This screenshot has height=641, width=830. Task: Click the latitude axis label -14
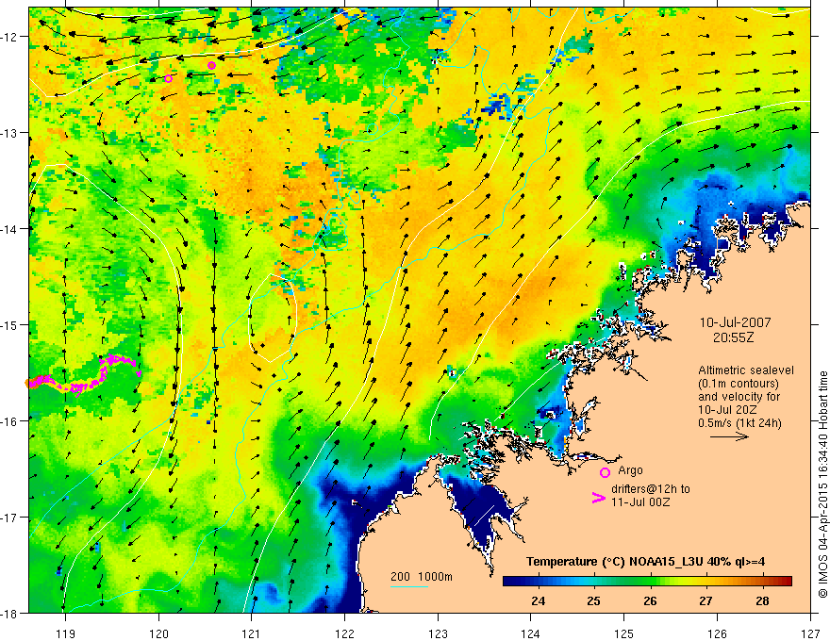10,229
